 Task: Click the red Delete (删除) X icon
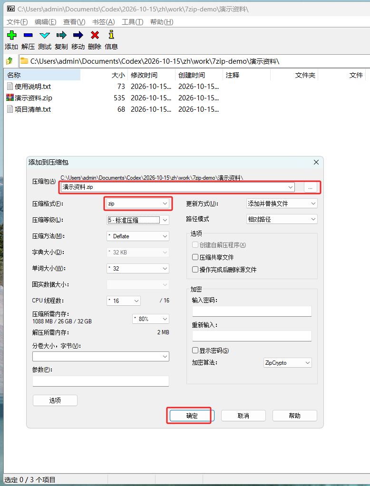pyautogui.click(x=95, y=35)
